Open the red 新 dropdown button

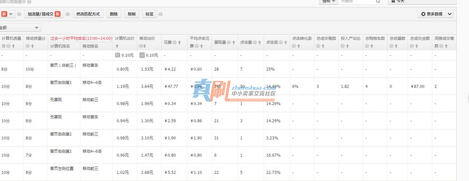[7, 14]
